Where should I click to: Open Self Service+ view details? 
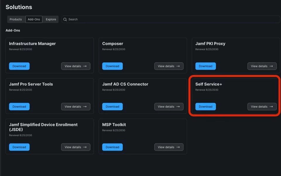(x=262, y=107)
